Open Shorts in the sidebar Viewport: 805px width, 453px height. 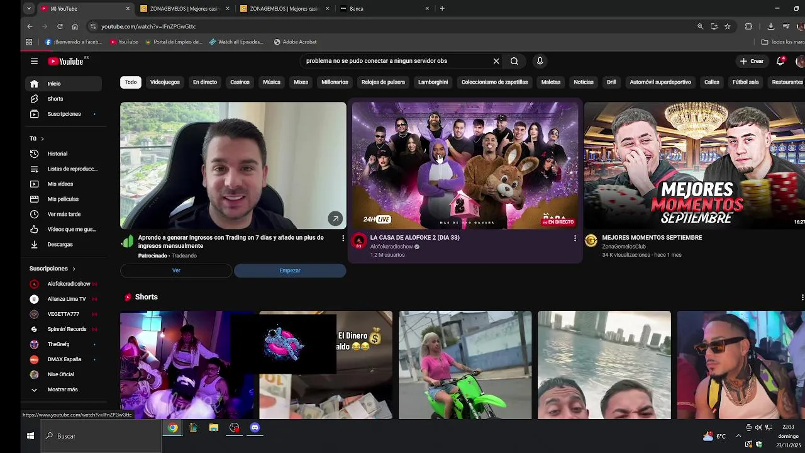(64, 99)
